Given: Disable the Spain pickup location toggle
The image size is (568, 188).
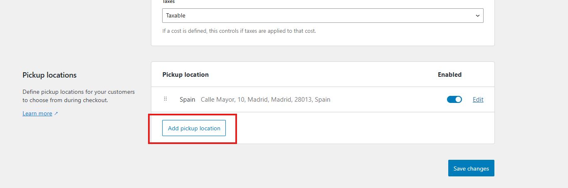Looking at the screenshot, I should 454,100.
